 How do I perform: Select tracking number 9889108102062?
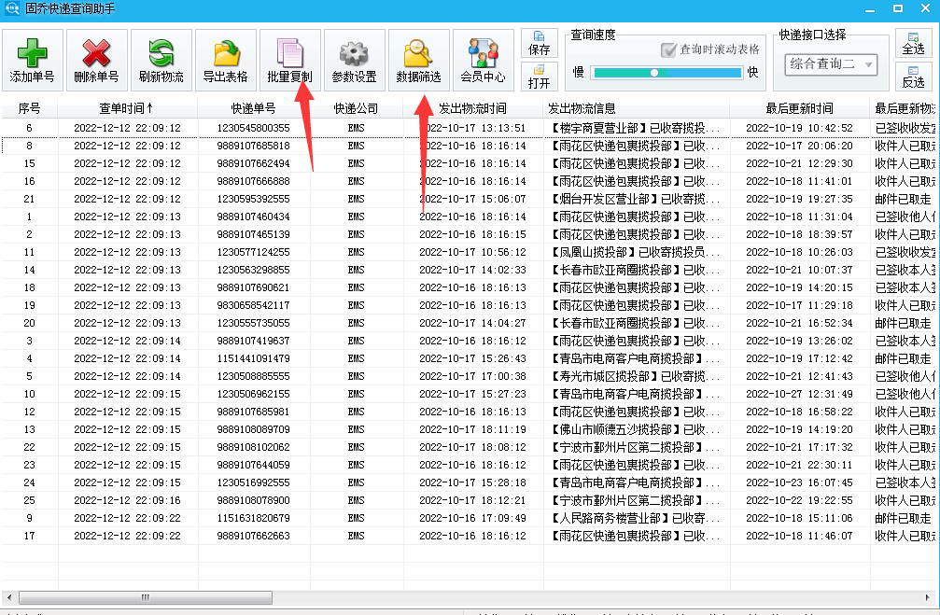[x=254, y=447]
